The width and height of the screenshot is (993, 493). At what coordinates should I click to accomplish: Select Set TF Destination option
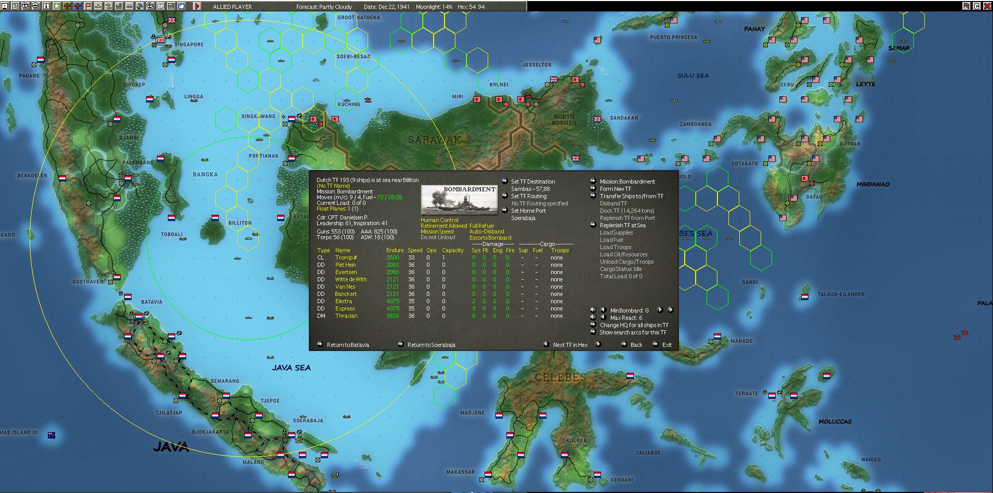(x=533, y=181)
